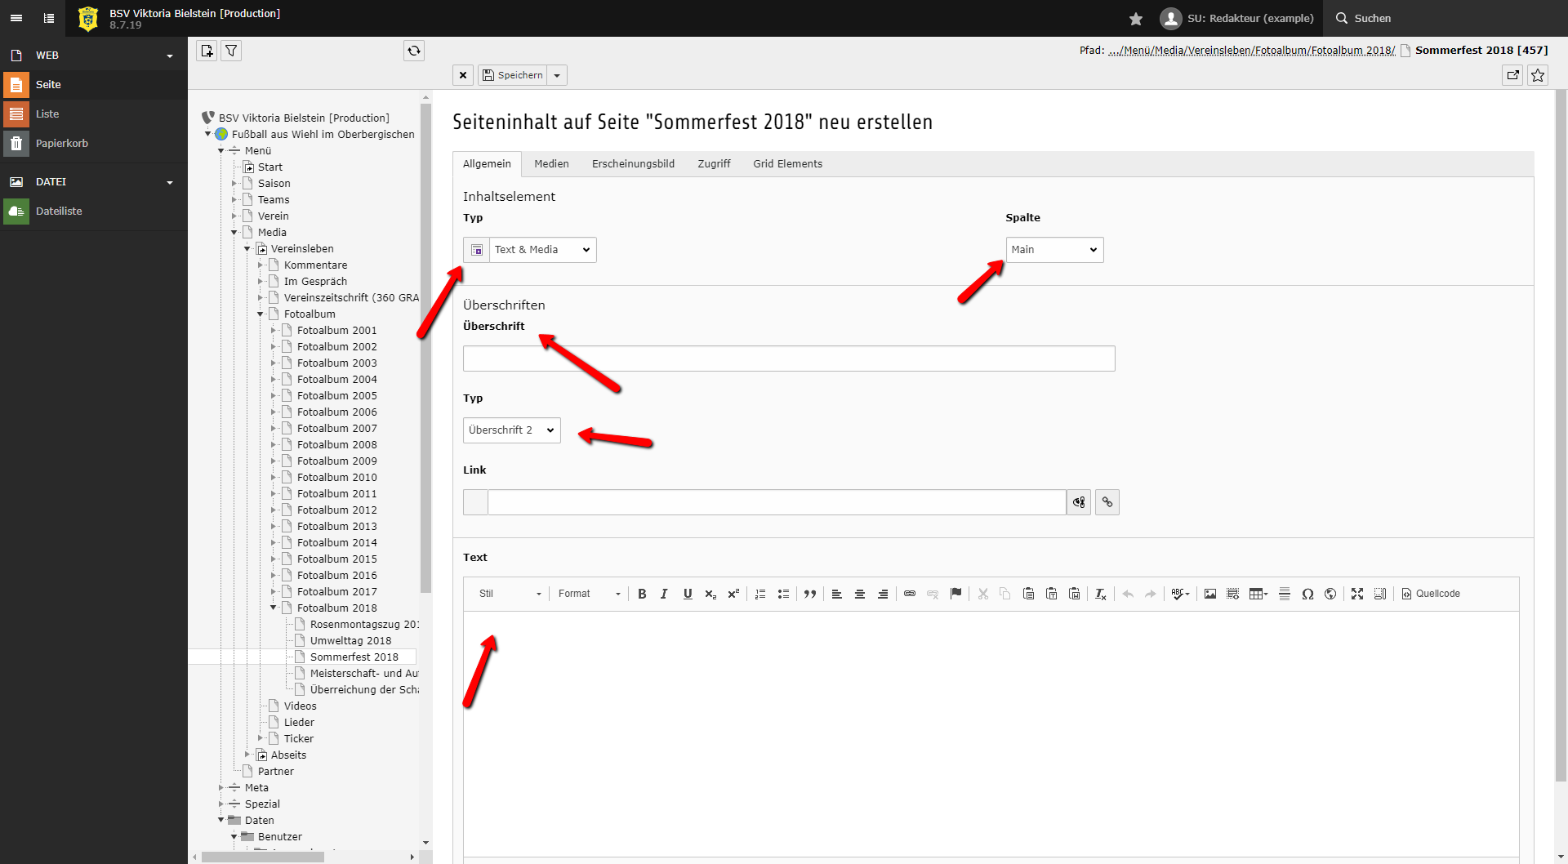This screenshot has height=864, width=1568.
Task: Toggle underline formatting in the editor toolbar
Action: 688,594
